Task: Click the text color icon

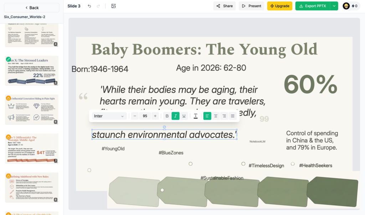Action: tap(196, 116)
